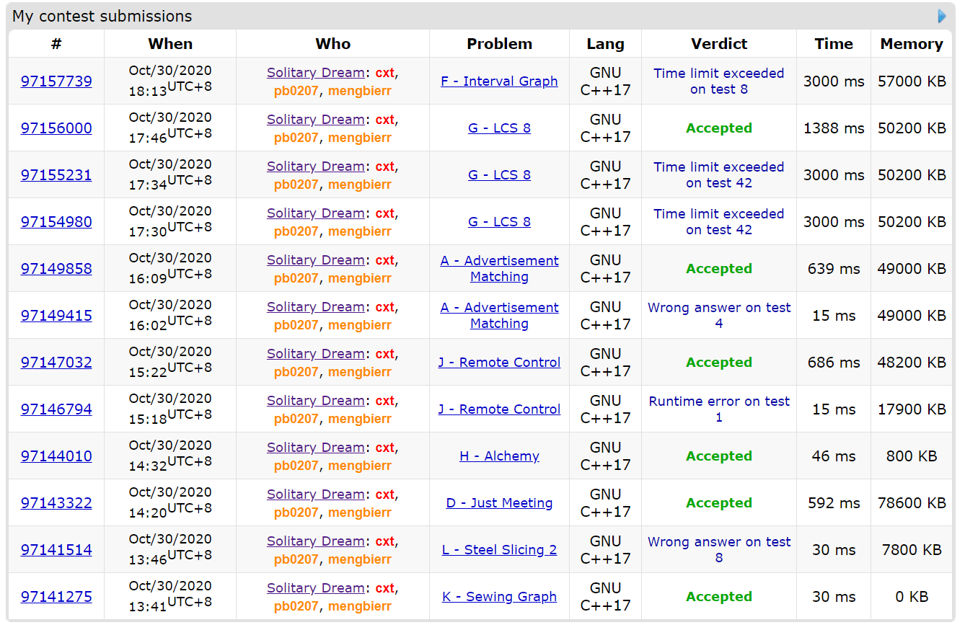The height and width of the screenshot is (630, 965).
Task: Open submission 97146794
Action: pyautogui.click(x=56, y=409)
